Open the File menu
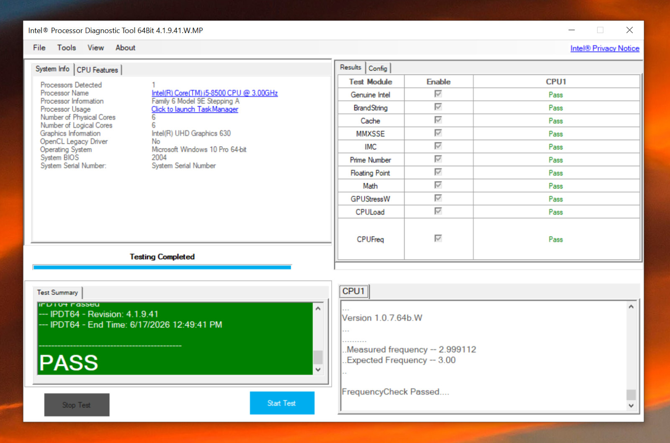Image resolution: width=670 pixels, height=443 pixels. pyautogui.click(x=39, y=48)
